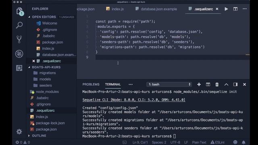Show notifications via bell icon
Image resolution: width=258 pixels, height=145 pixels.
[243, 142]
